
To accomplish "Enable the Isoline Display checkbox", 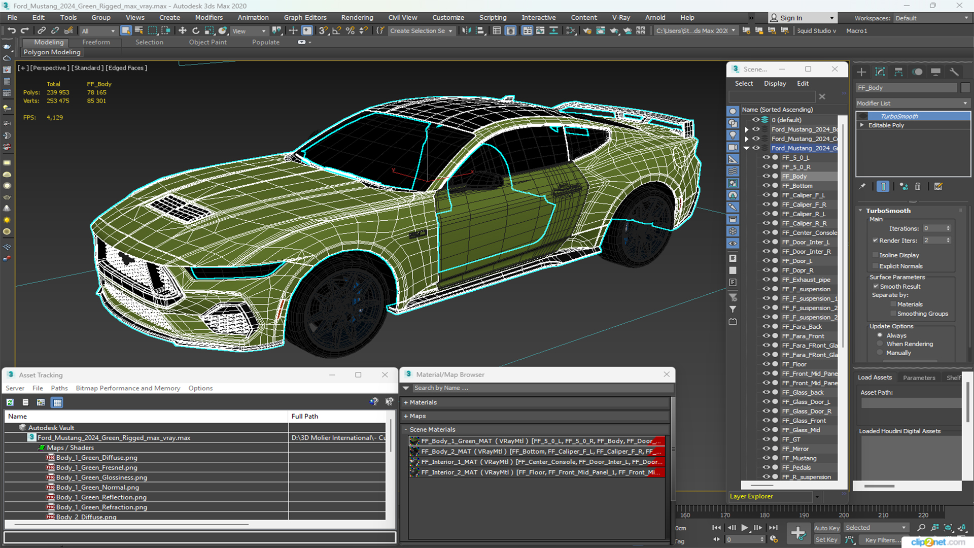I will point(875,255).
